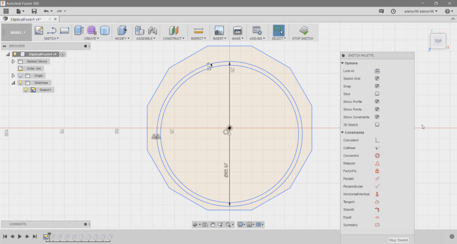Click the Symmetry constraint icon
Image resolution: width=457 pixels, height=244 pixels.
tap(377, 225)
